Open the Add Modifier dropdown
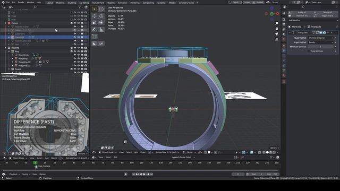 (x=313, y=20)
